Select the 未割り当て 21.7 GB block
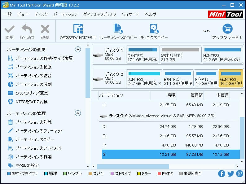This screenshot has height=184, width=246. pyautogui.click(x=180, y=55)
